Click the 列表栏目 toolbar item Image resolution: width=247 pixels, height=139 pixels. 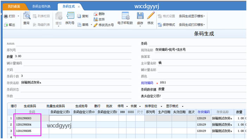[42, 16]
